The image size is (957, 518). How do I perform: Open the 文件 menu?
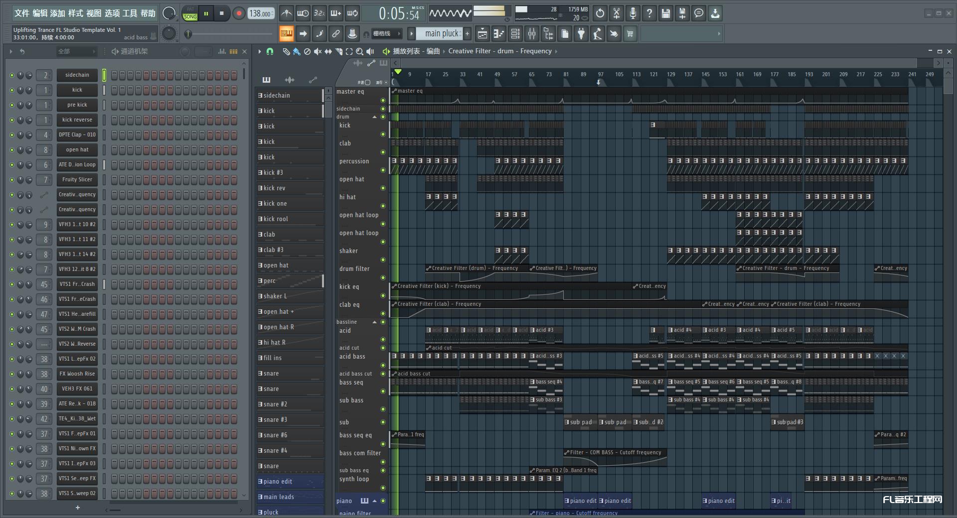[22, 13]
